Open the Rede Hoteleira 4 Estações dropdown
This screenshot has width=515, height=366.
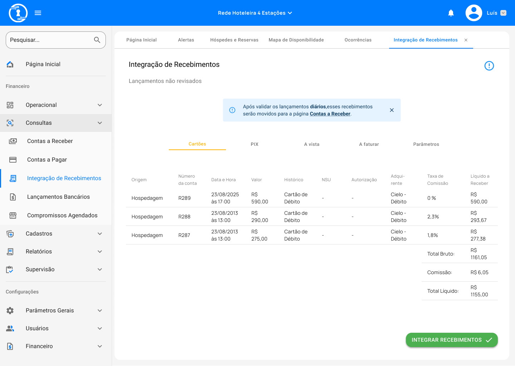click(x=255, y=13)
